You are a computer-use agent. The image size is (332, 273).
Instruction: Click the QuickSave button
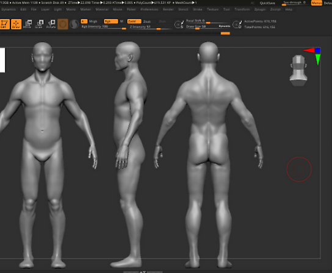(267, 3)
